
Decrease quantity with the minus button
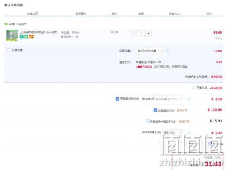pos(133,34)
